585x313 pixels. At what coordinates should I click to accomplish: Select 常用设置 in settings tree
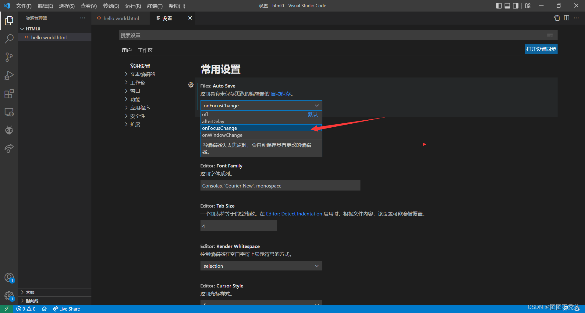click(140, 66)
